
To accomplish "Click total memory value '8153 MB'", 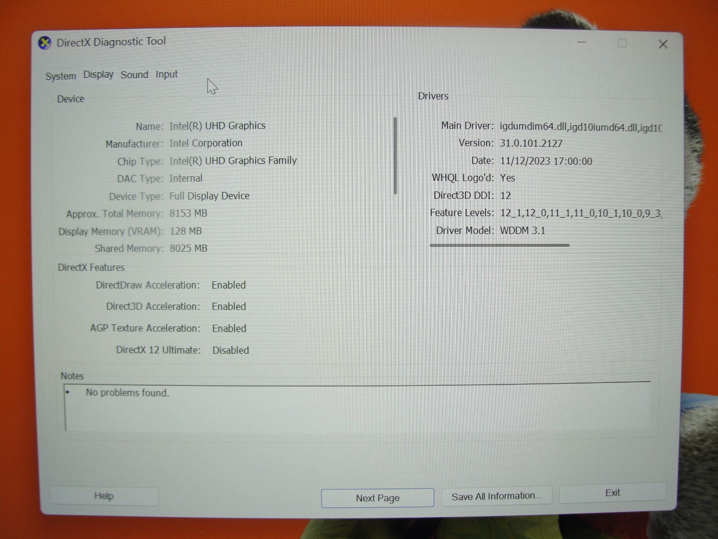I will [x=188, y=213].
